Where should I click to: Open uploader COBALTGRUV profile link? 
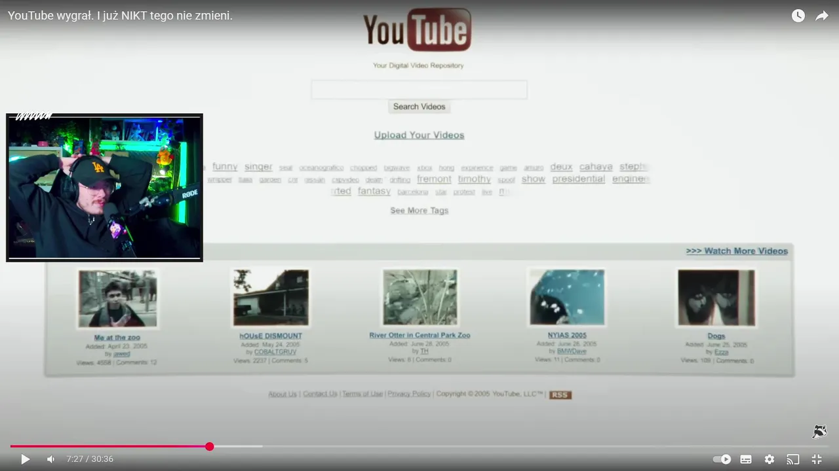[275, 352]
